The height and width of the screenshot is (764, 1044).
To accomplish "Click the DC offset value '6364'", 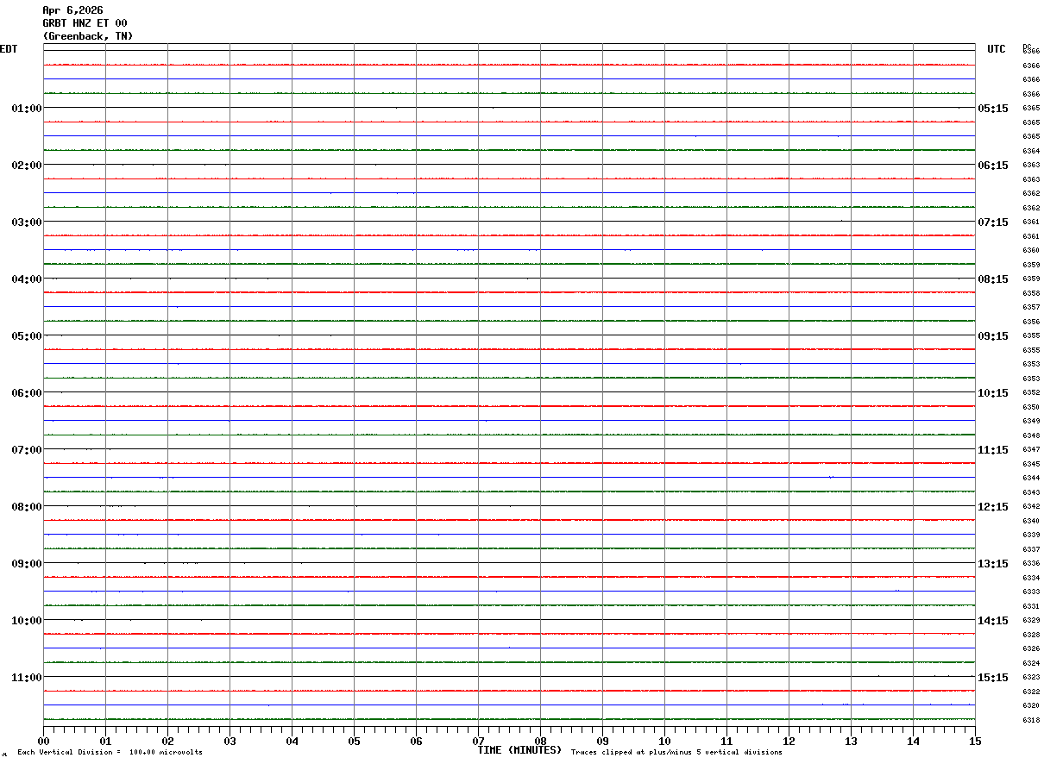I will [x=1031, y=151].
